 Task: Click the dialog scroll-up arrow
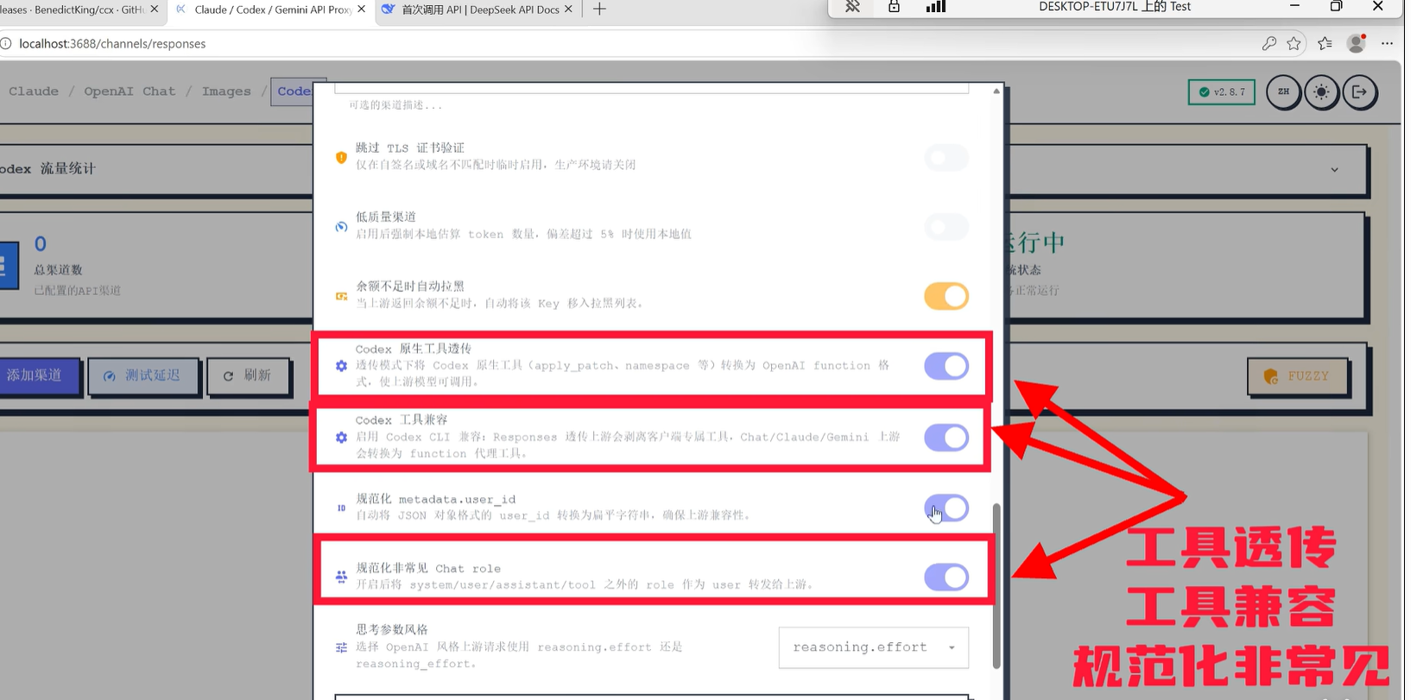click(996, 91)
